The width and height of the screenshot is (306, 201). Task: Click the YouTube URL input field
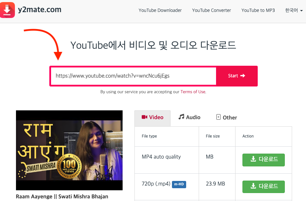pyautogui.click(x=133, y=76)
